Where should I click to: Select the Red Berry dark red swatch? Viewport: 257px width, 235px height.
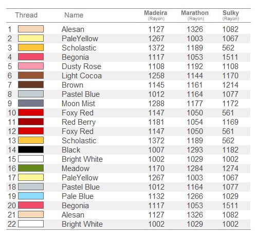tap(31, 122)
